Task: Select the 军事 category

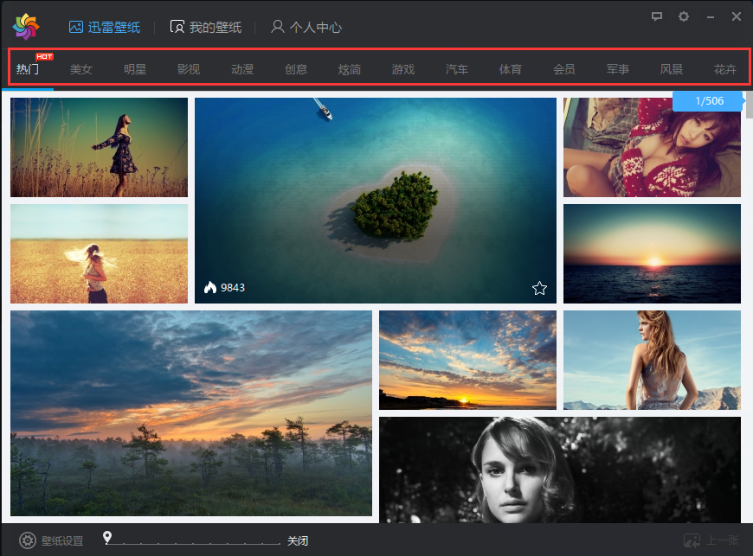Action: [x=618, y=69]
